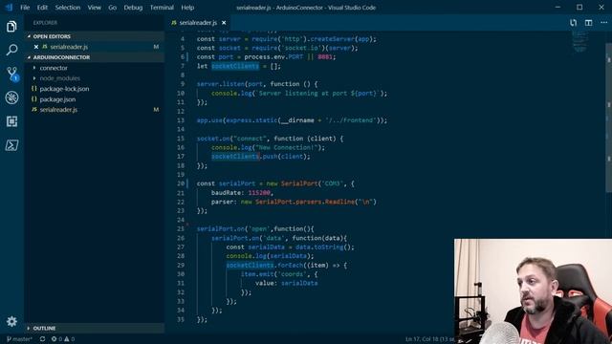Open the PowerShell terminal icon in activity bar

point(11,145)
